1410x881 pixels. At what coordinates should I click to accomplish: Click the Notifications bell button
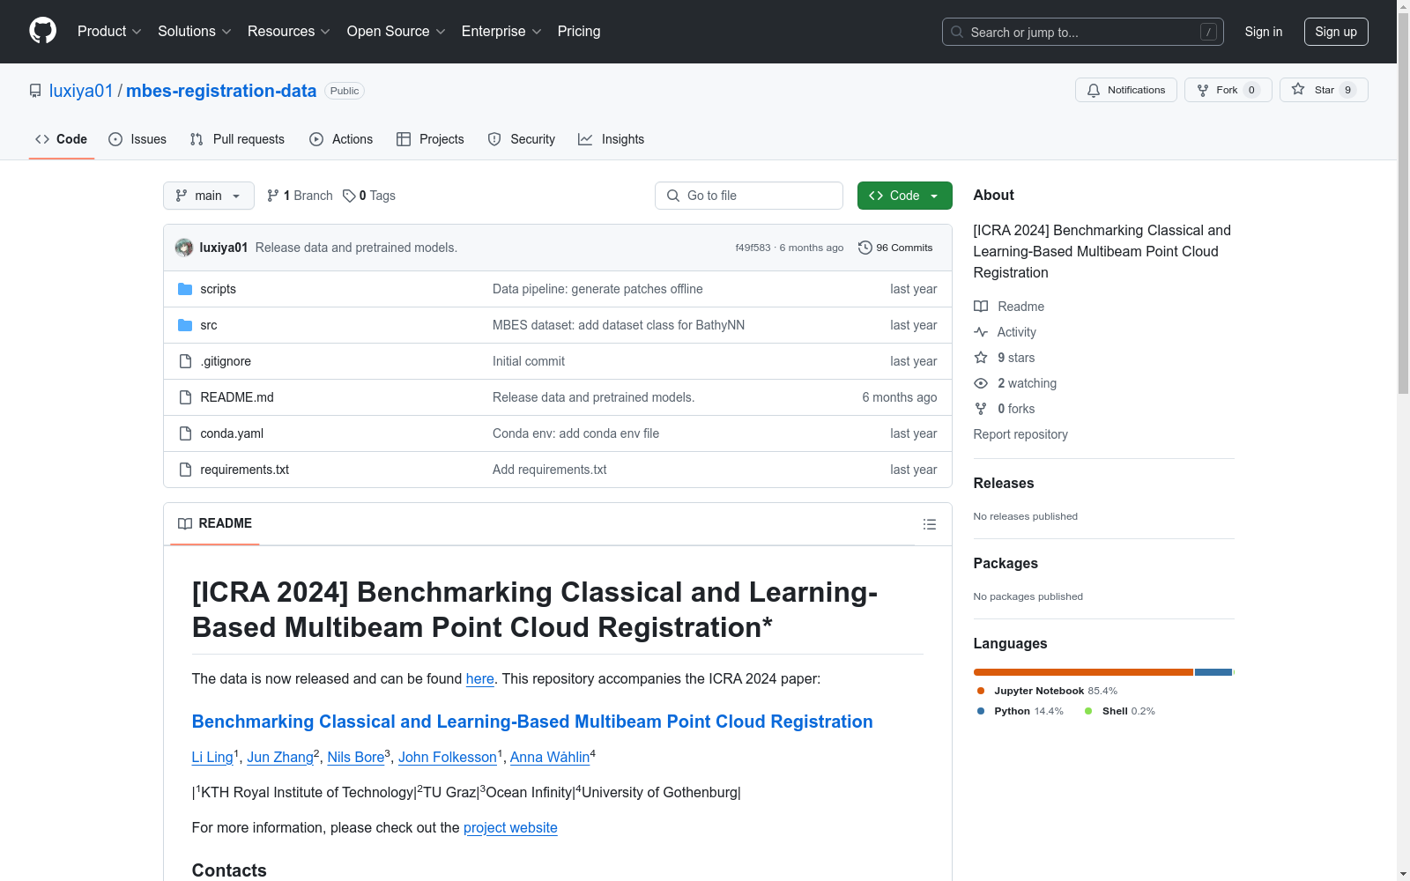(x=1125, y=90)
